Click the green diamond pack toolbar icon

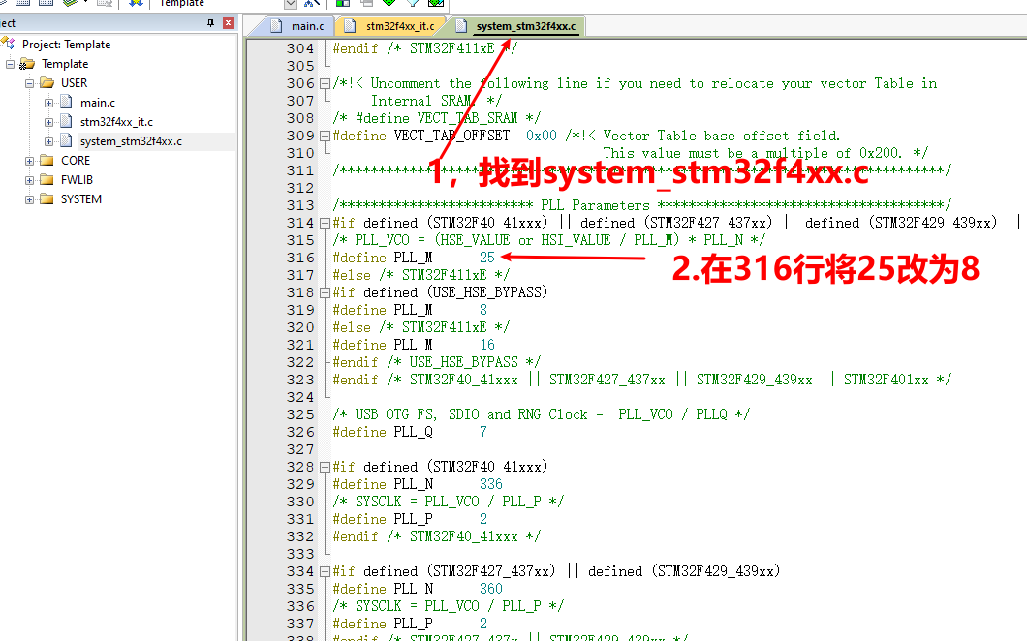coord(389,3)
